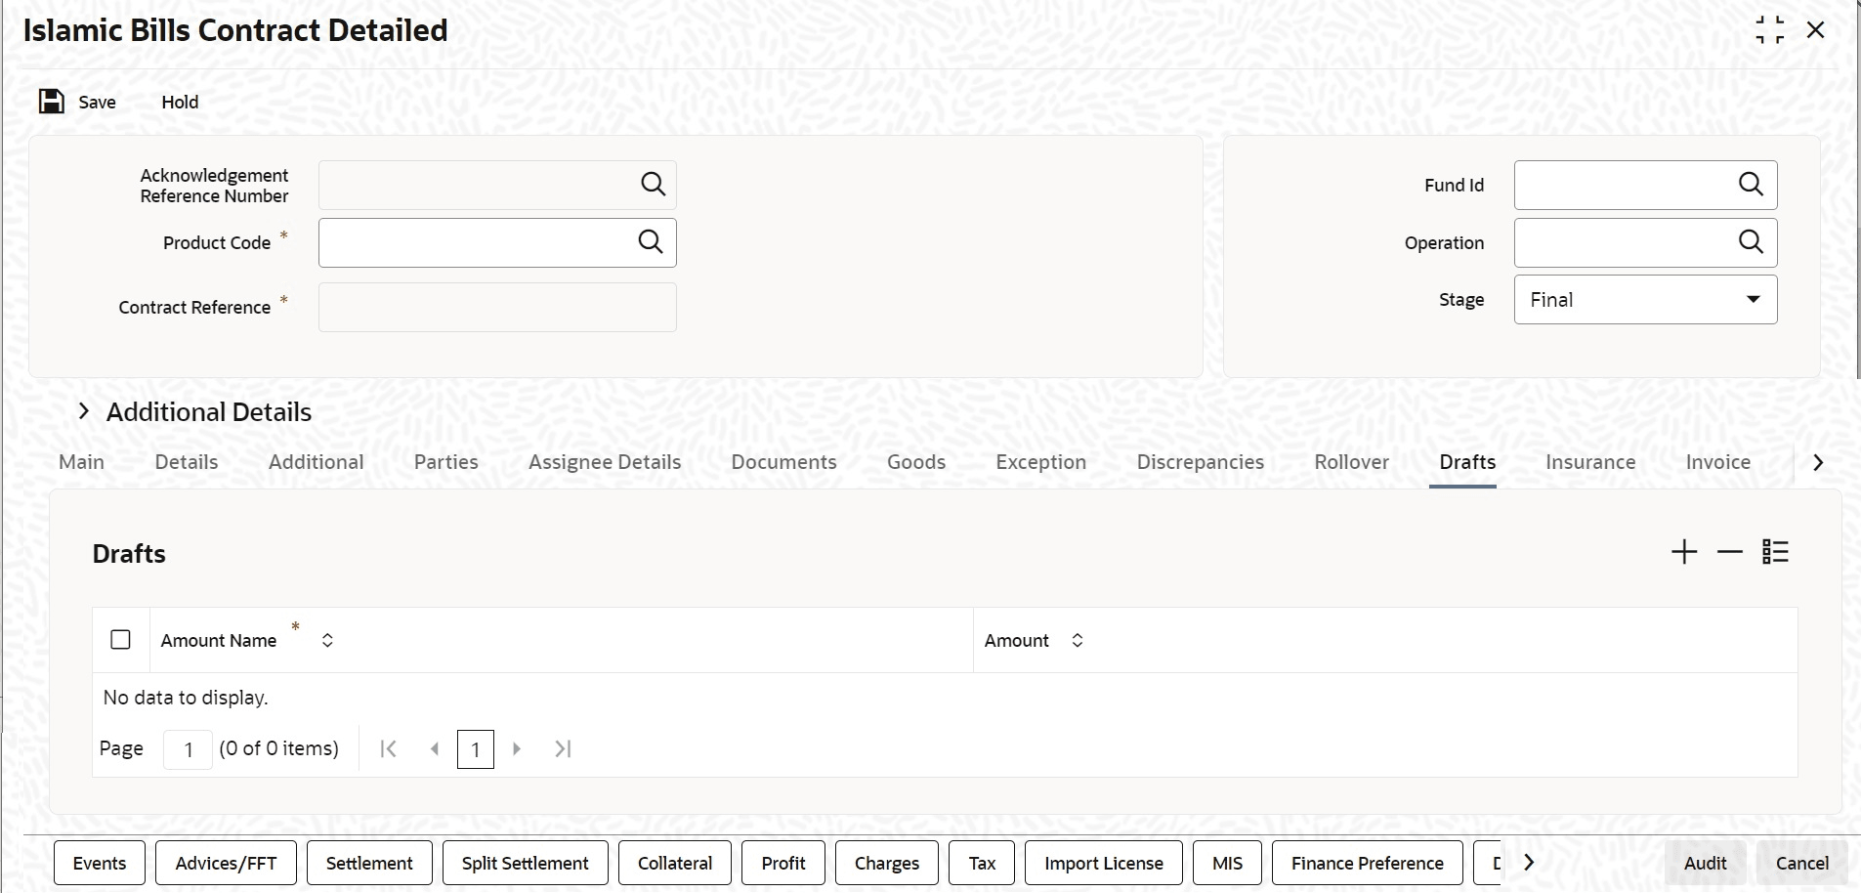Click the Audit button
The height and width of the screenshot is (893, 1861).
tap(1706, 863)
